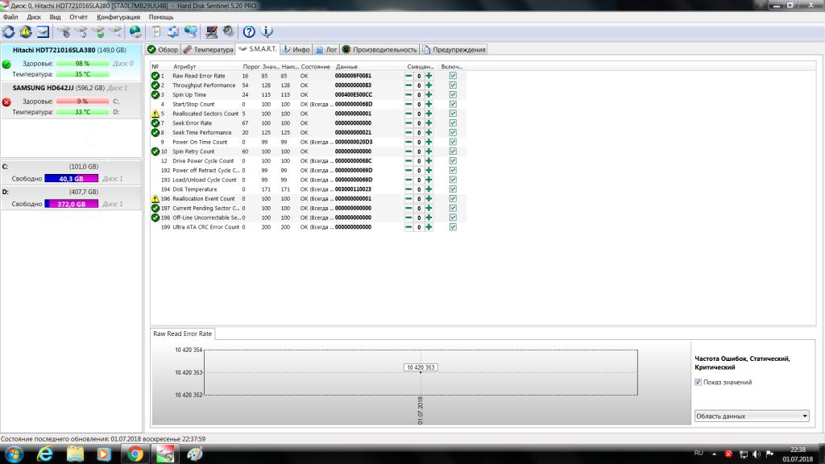This screenshot has height=464, width=825.
Task: Click the circular-arrows refresh toolbar icon
Action: [x=9, y=32]
